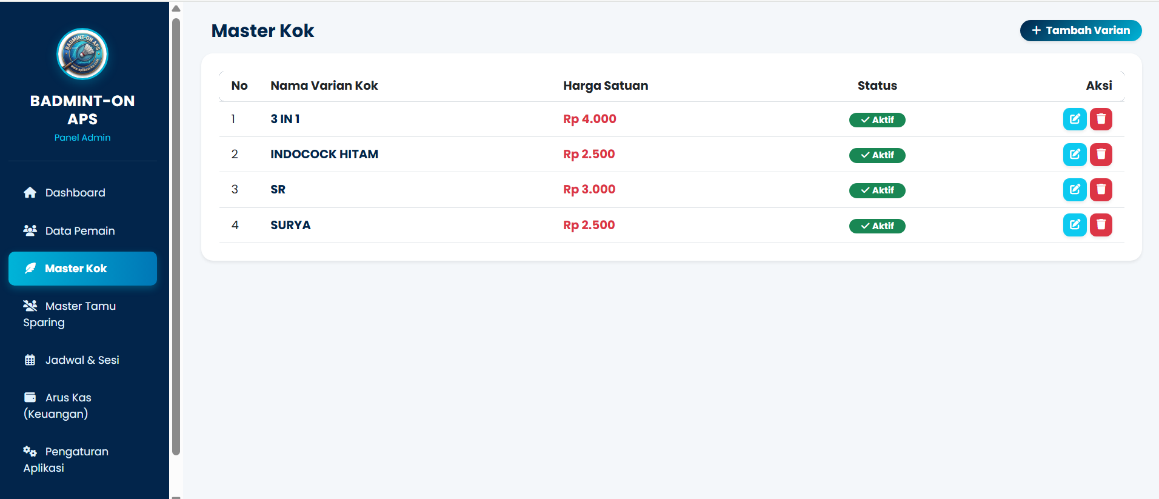Click the Jadwal & Sesi calendar icon

30,360
